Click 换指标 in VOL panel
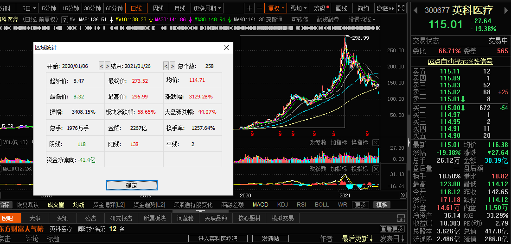The width and height of the screenshot is (511, 244). pos(359,142)
